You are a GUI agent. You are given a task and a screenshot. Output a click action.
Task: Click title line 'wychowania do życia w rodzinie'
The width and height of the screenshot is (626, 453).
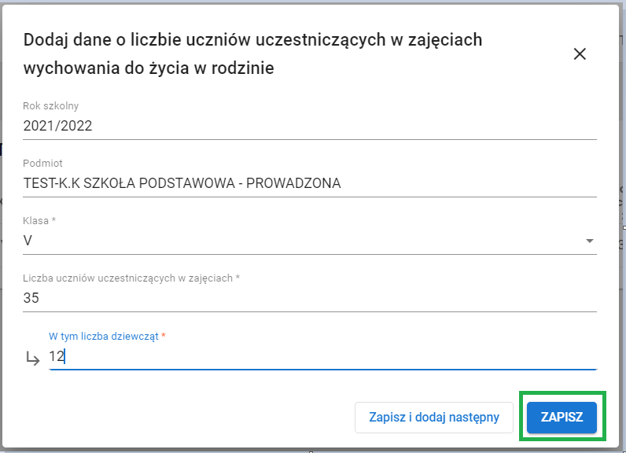point(149,68)
